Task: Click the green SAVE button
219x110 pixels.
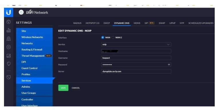Action: [63, 88]
